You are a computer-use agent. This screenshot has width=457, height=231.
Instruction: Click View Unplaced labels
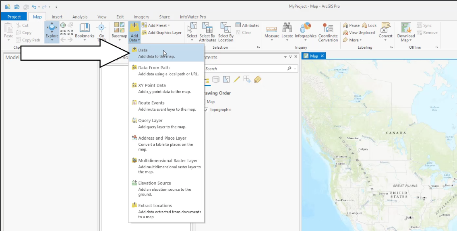coord(359,33)
